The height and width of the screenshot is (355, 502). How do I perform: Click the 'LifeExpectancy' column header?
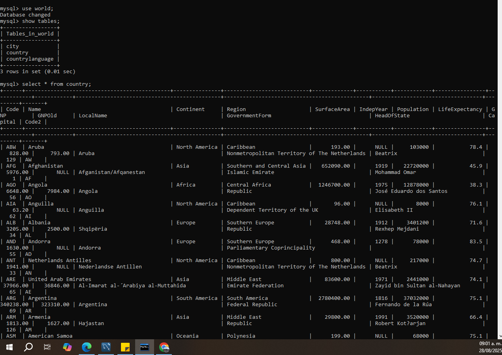(460, 109)
